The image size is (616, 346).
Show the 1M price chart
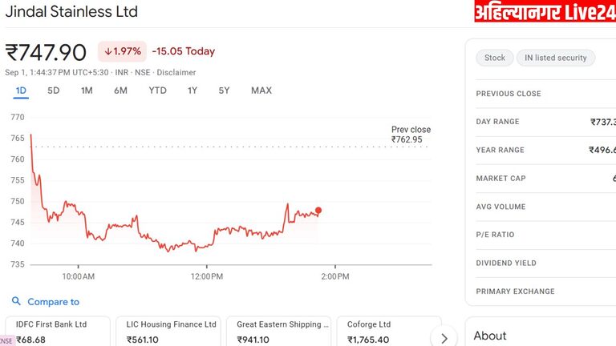pos(87,91)
